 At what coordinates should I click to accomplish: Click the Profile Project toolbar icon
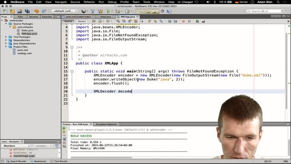point(127,11)
